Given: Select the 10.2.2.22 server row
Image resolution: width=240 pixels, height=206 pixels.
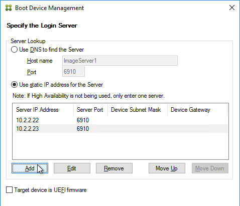Looking at the screenshot, I should 121,120.
